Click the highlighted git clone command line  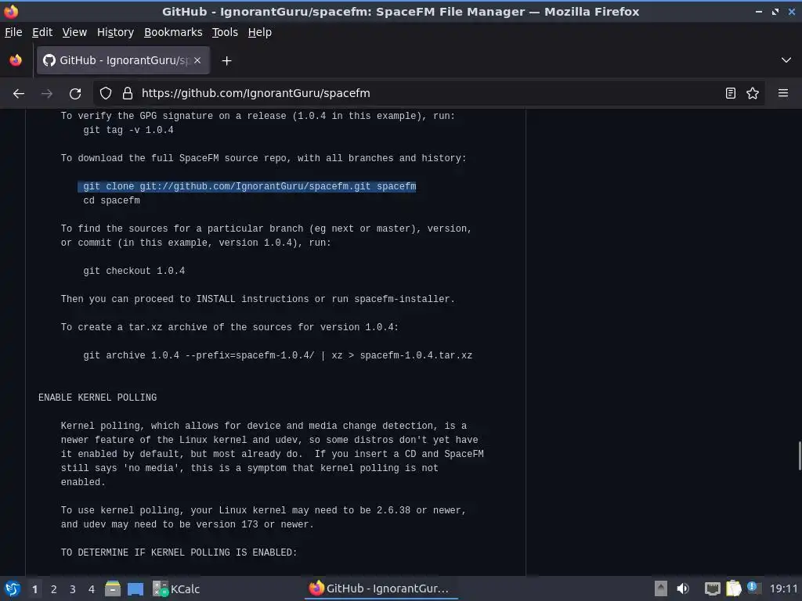coord(250,186)
